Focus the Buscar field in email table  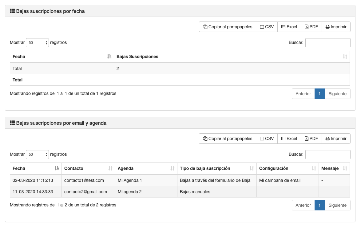[327, 155]
